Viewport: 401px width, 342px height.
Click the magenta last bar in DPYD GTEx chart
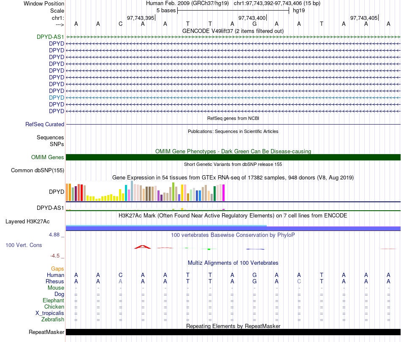(224, 193)
